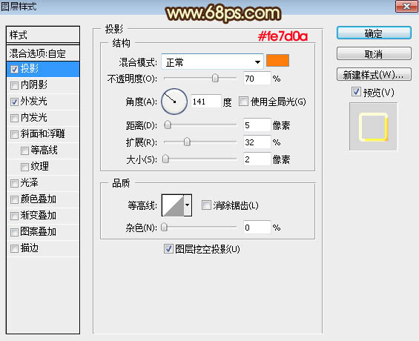Click the noise field showing 0

click(257, 228)
